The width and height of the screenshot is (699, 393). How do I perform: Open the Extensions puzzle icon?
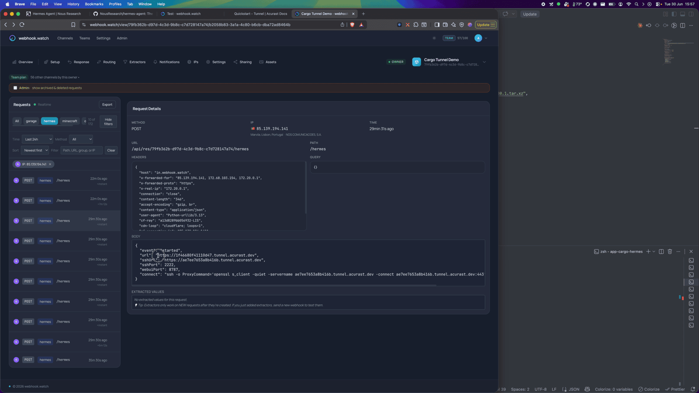(416, 25)
